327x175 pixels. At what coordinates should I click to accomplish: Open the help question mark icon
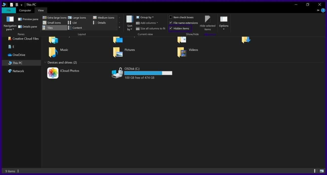coord(323,10)
